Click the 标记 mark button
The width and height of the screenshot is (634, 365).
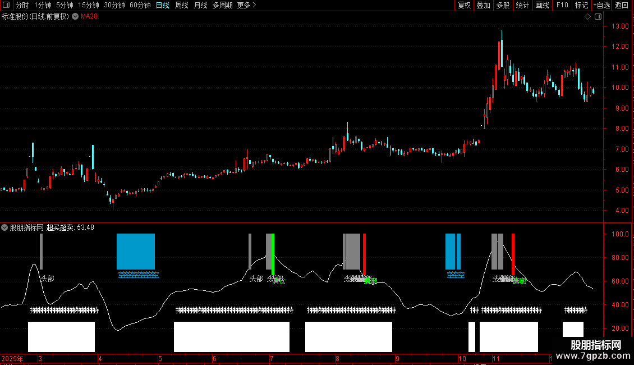581,5
